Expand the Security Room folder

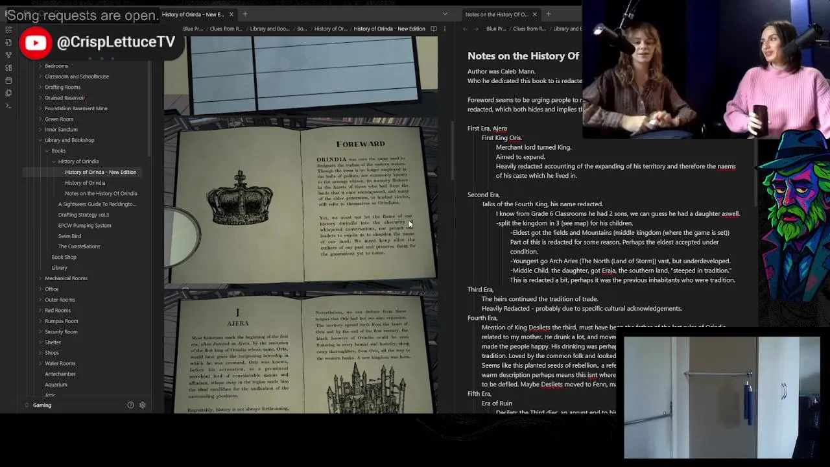pyautogui.click(x=40, y=331)
